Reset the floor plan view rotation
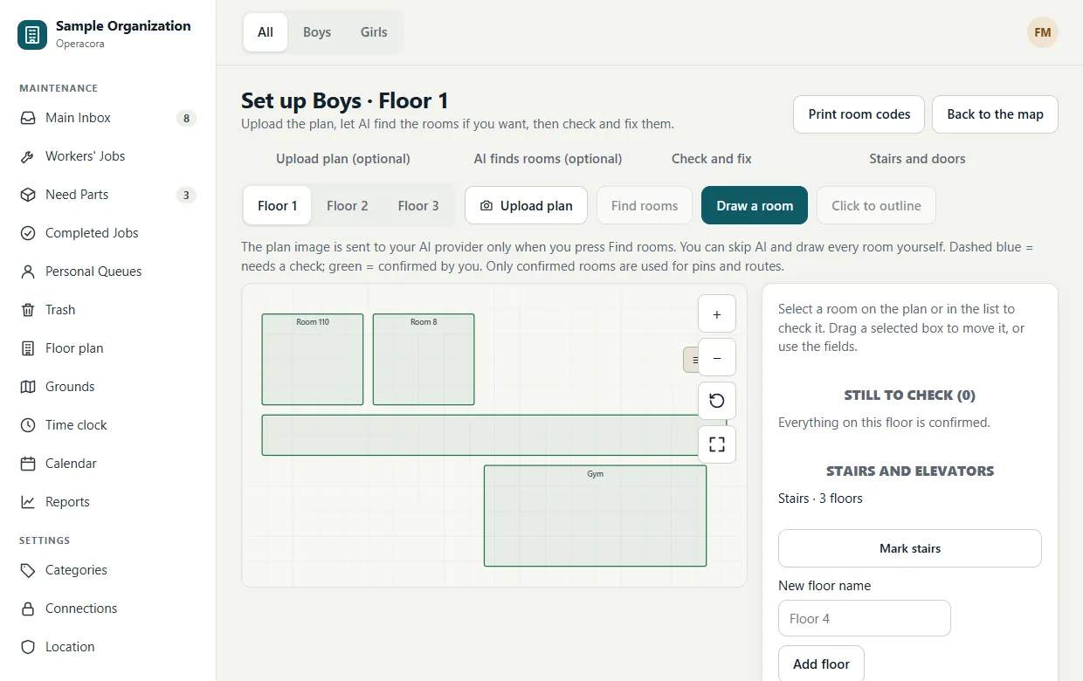Image resolution: width=1083 pixels, height=681 pixels. pos(717,401)
